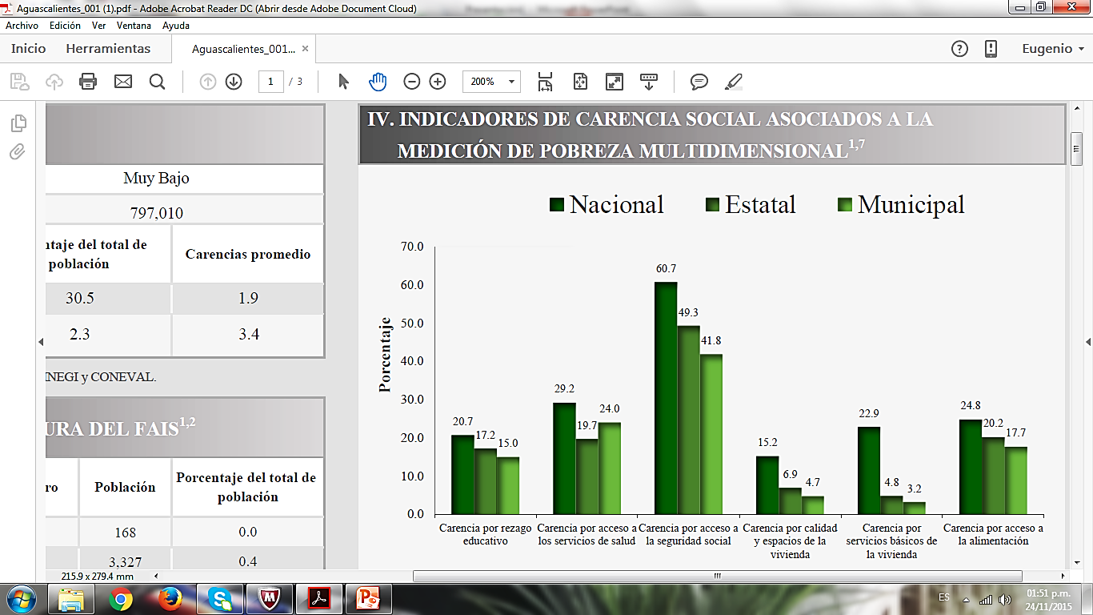
Task: Open the search magnifier tool
Action: click(x=157, y=81)
